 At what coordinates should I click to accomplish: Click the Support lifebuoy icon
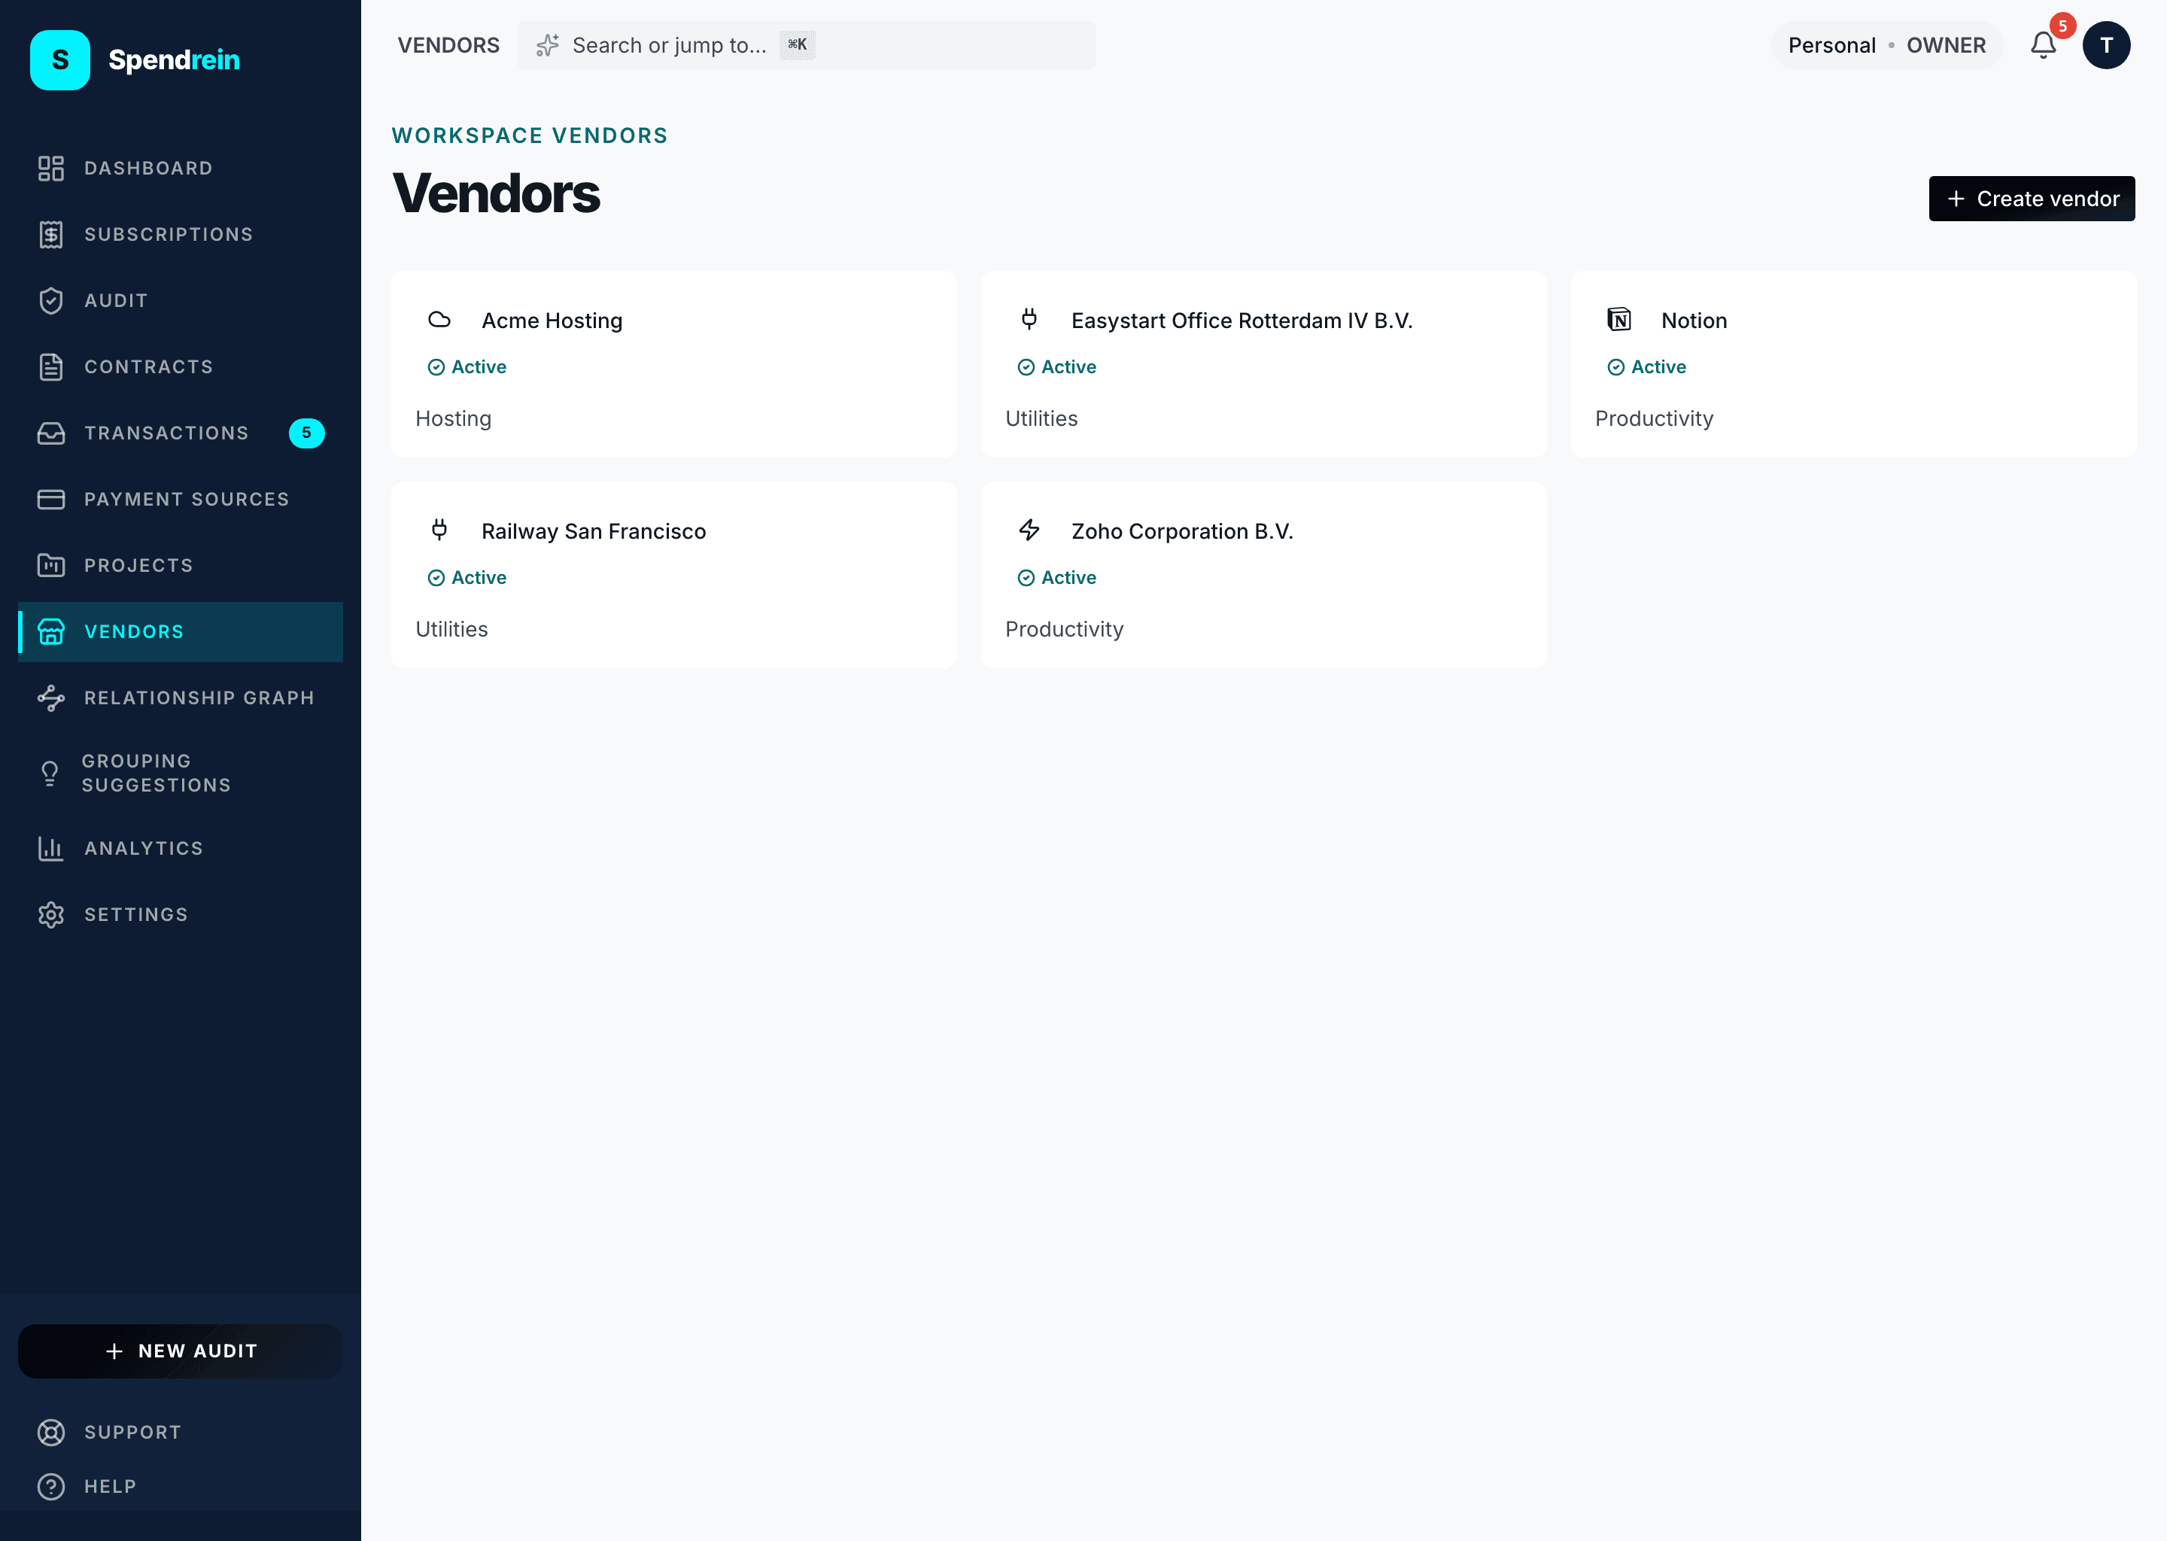51,1432
